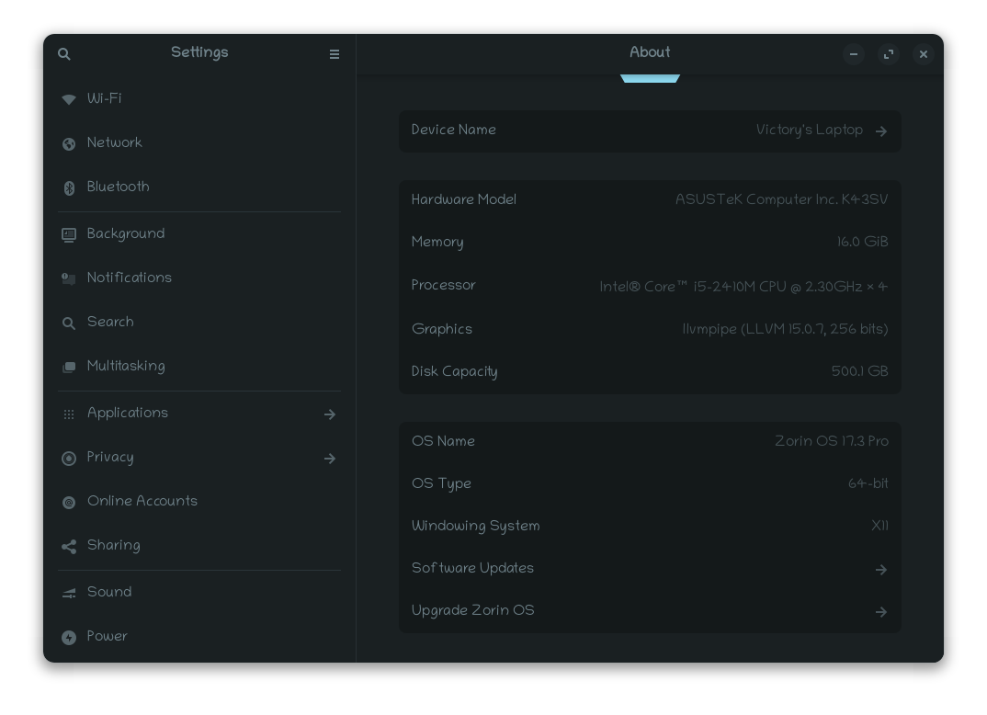Click the Online Accounts at-sign icon
987x715 pixels.
[69, 503]
